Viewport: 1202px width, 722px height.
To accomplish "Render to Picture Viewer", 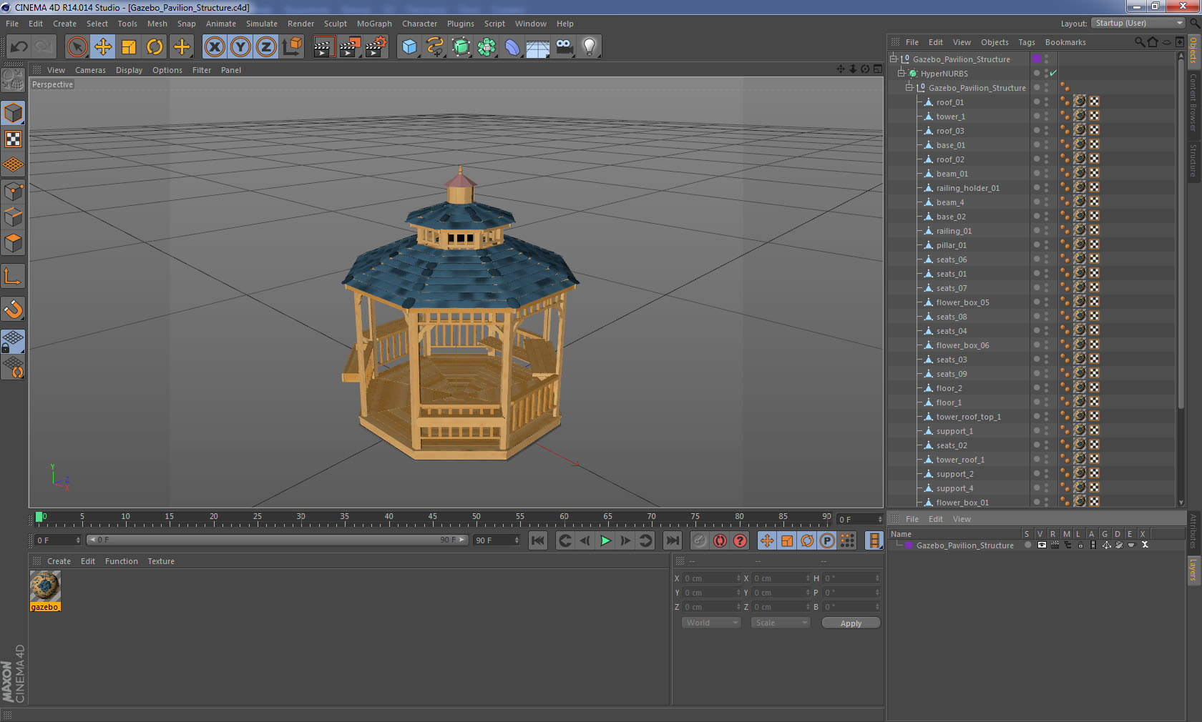I will [350, 47].
